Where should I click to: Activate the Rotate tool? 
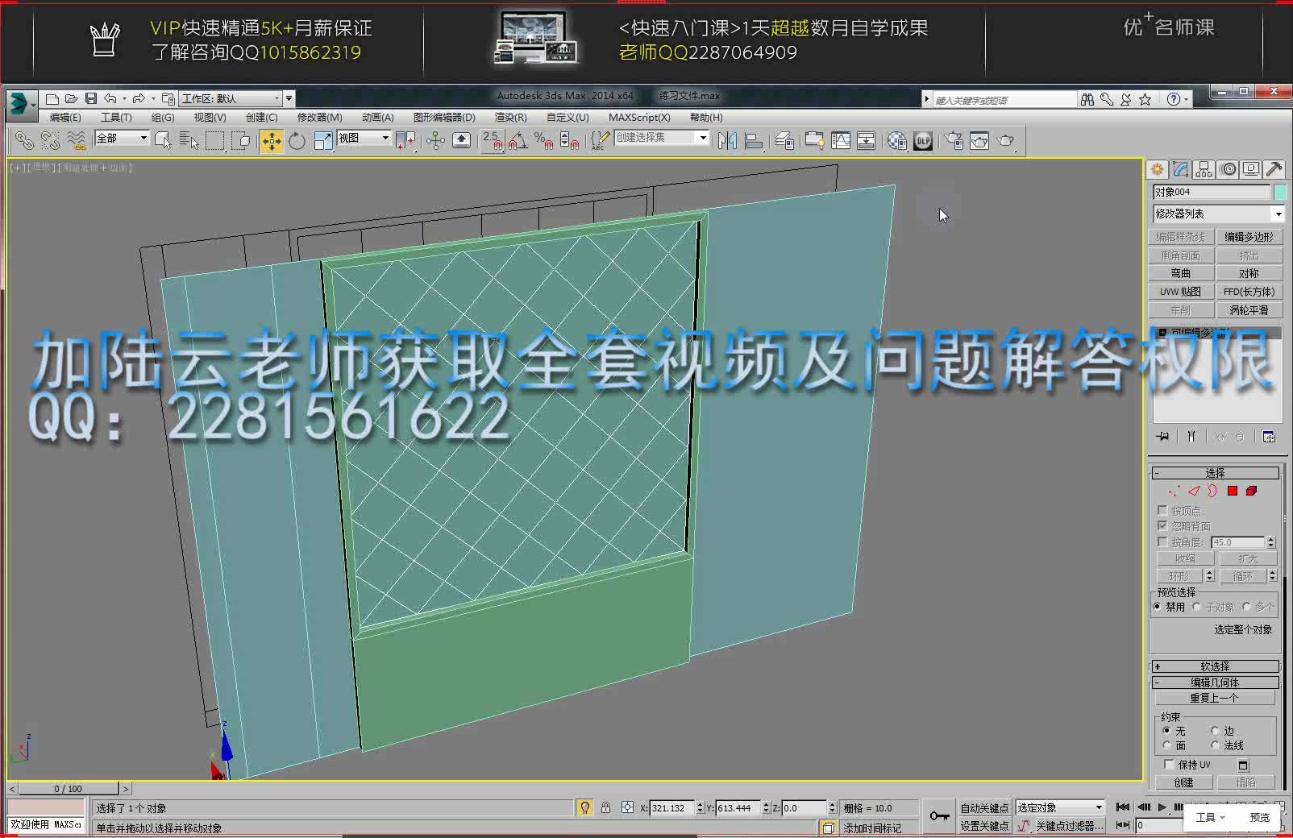click(296, 140)
